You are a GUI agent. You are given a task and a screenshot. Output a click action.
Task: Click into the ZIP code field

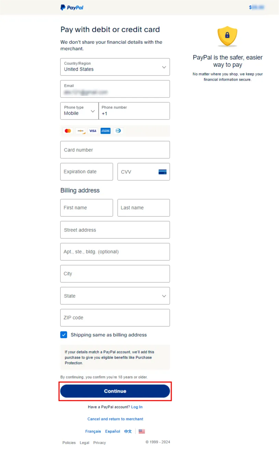coord(115,318)
